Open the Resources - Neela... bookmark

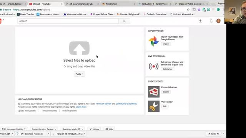(x=48, y=14)
